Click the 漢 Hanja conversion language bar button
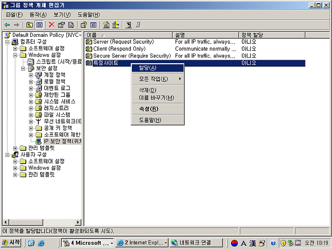The image size is (332, 249). [253, 243]
